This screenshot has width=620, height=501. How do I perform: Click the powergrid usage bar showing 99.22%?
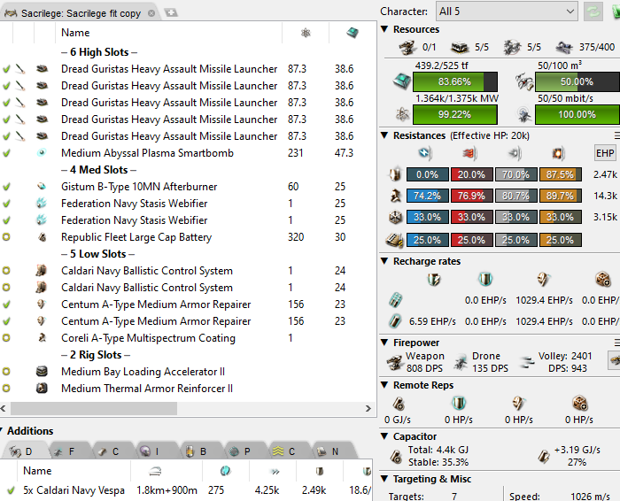point(455,114)
